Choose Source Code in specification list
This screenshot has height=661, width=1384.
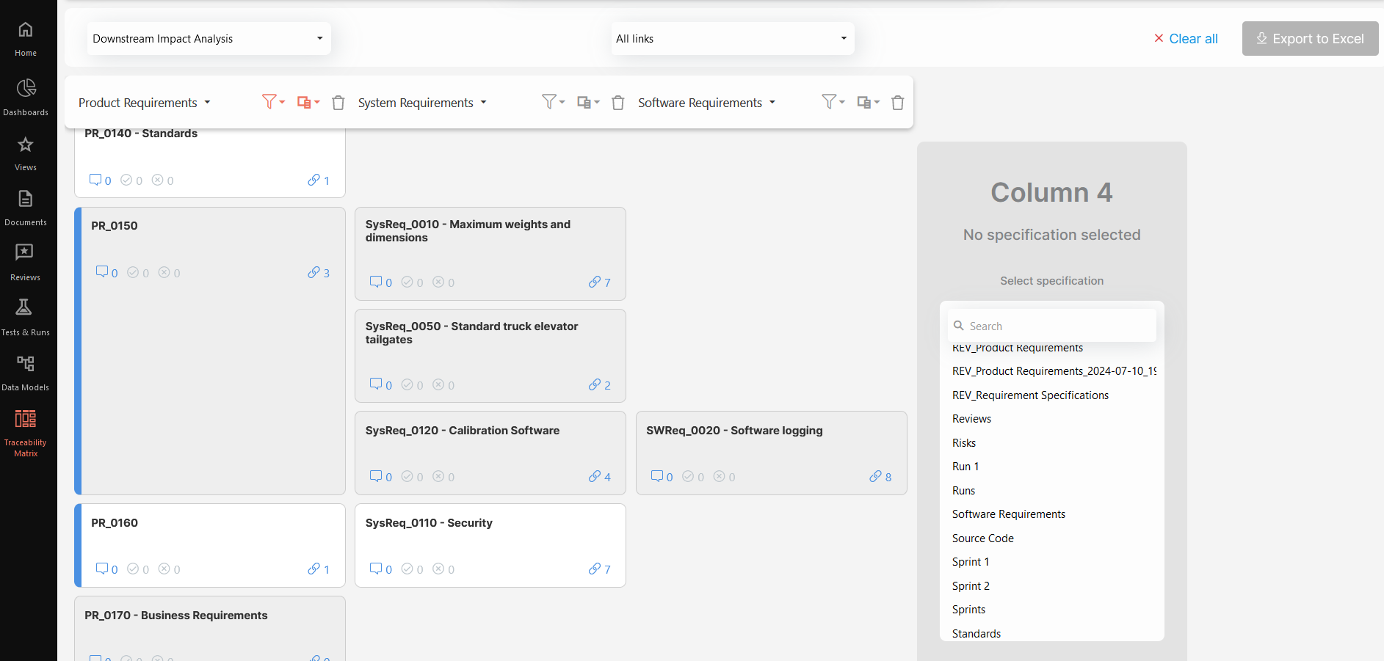[x=982, y=538]
